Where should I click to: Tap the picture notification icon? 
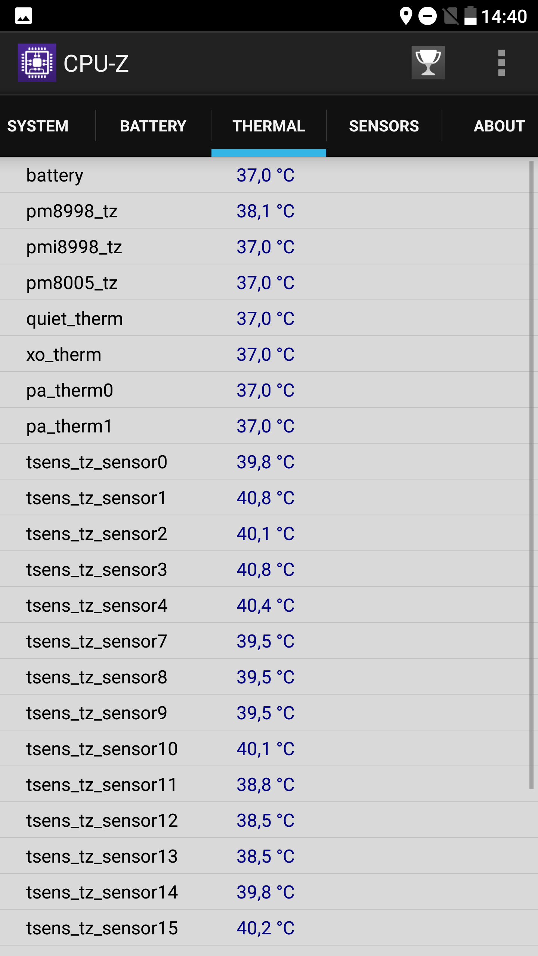click(x=24, y=16)
